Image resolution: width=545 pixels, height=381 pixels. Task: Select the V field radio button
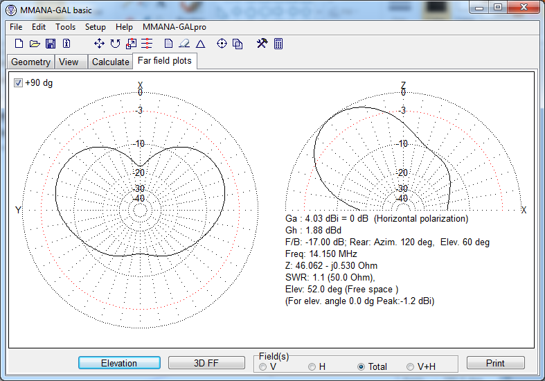coord(262,366)
